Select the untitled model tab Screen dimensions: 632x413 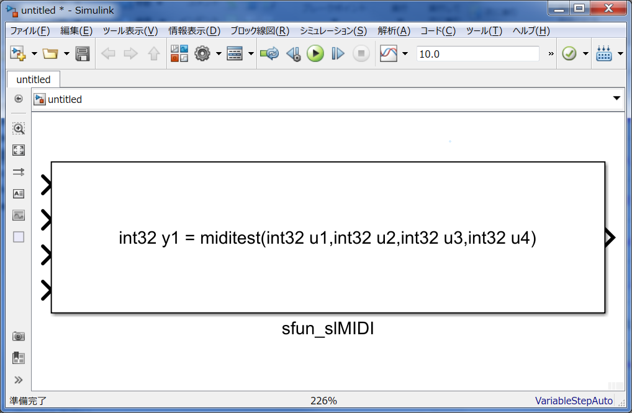pyautogui.click(x=34, y=79)
